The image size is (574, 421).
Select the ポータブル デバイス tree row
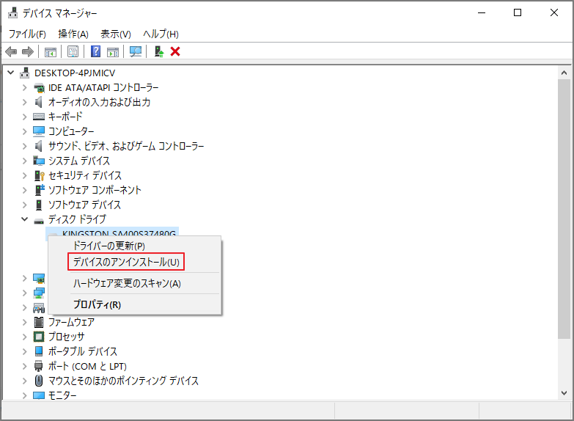83,351
